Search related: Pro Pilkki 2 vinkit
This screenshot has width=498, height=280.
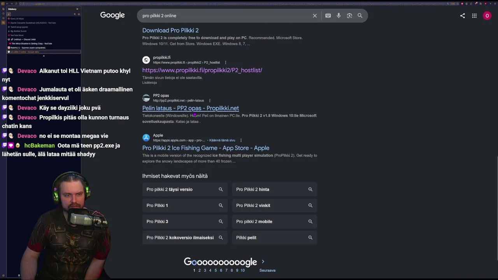tap(275, 205)
